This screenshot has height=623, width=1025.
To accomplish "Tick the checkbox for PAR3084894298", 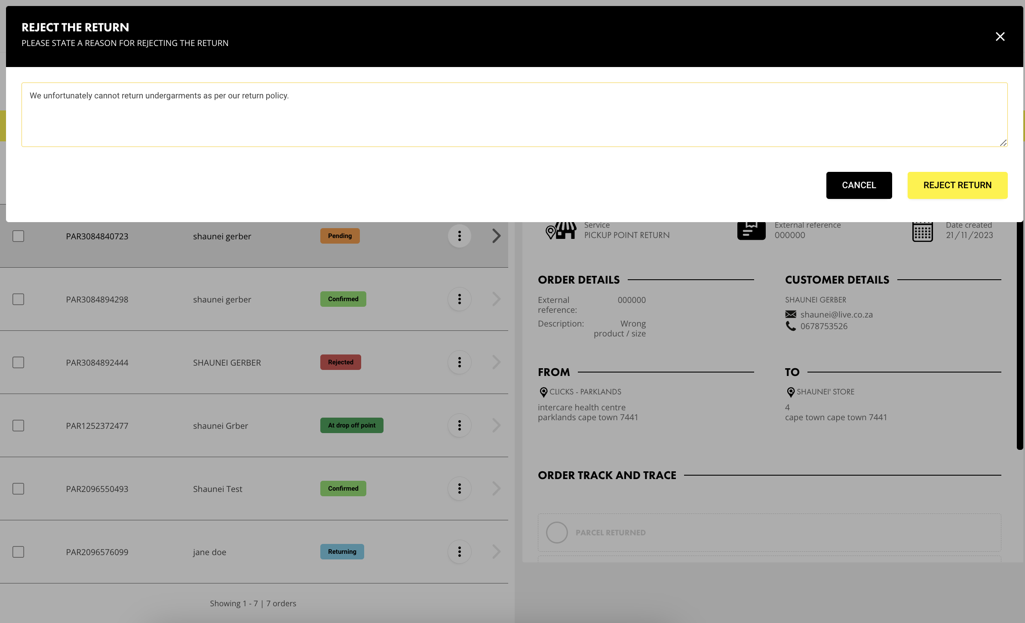I will point(18,299).
